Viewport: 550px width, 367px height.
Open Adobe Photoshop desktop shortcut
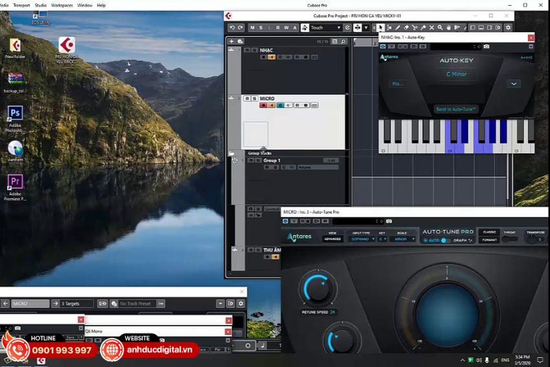click(x=15, y=119)
